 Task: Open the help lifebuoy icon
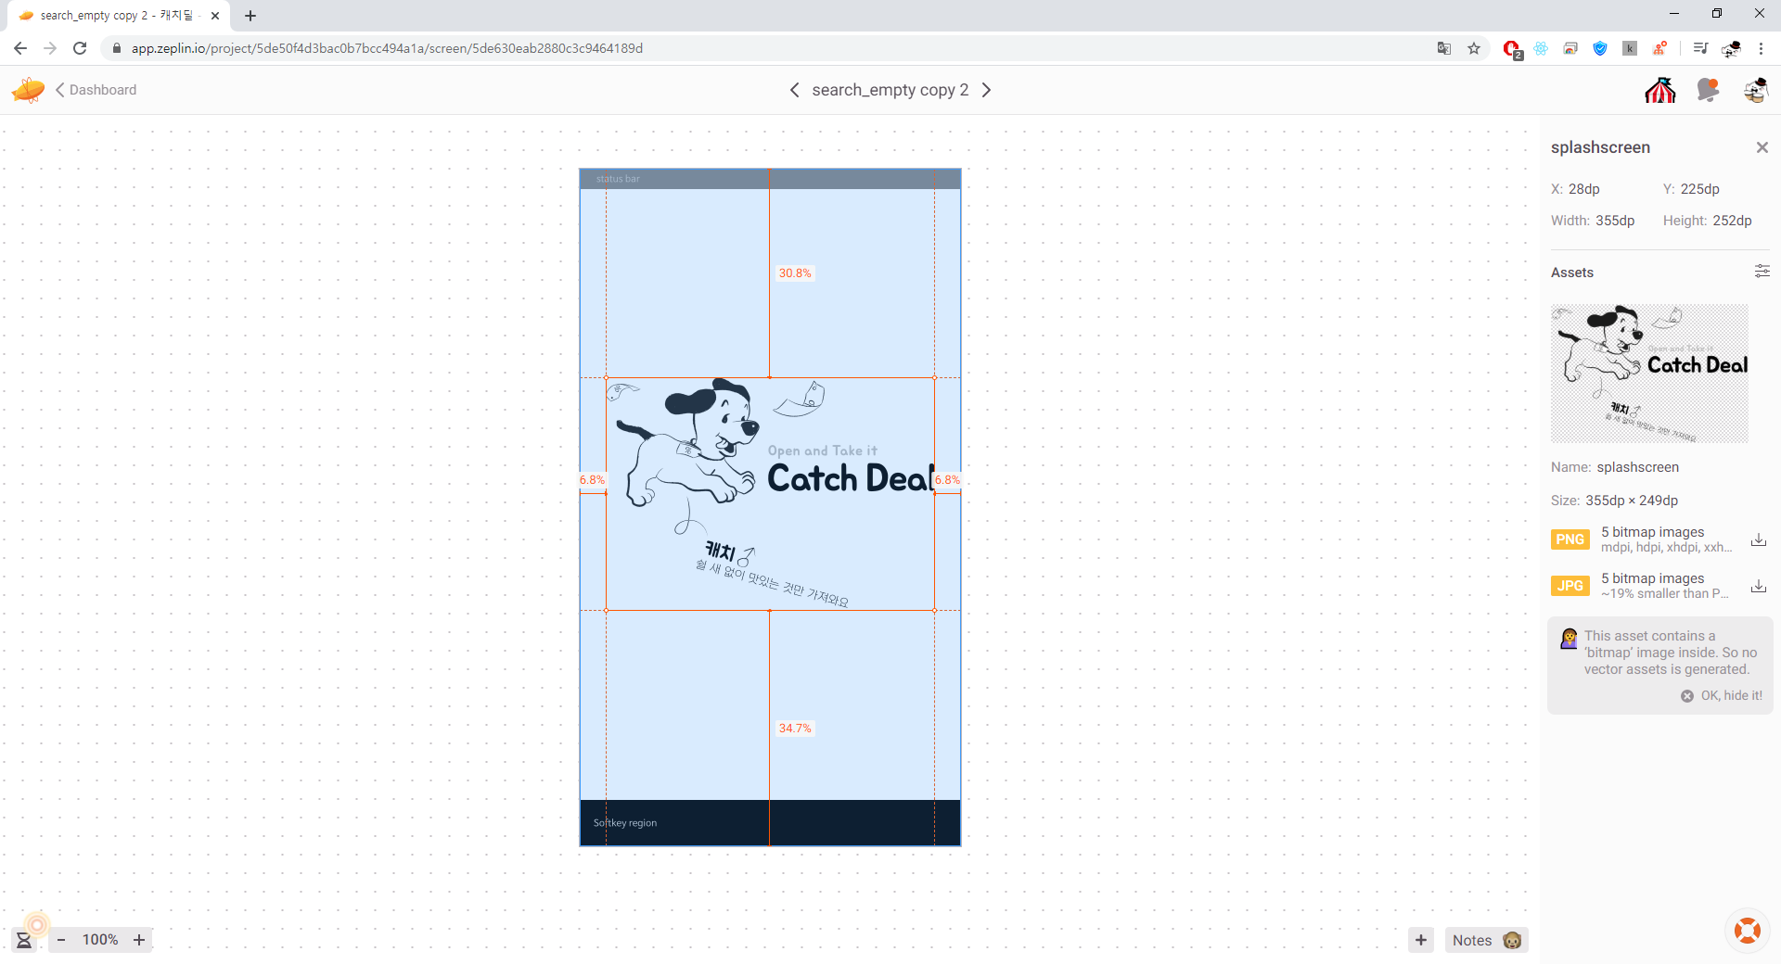[1748, 930]
